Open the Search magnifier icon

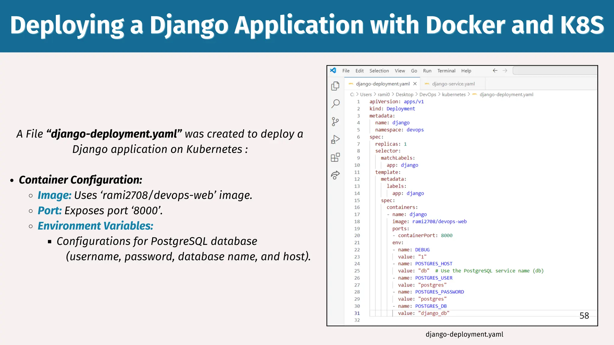[335, 104]
